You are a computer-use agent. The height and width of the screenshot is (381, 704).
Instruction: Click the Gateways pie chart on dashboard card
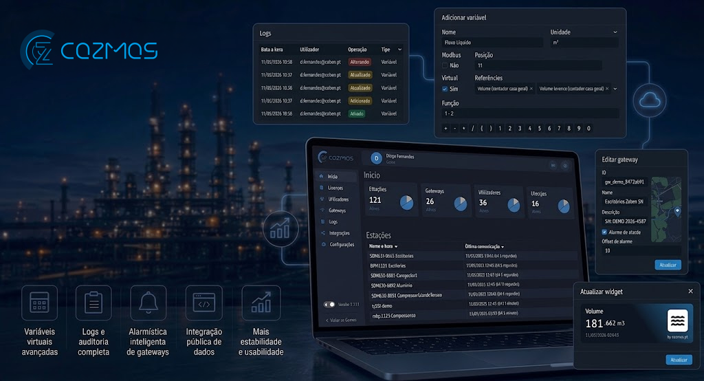[x=461, y=204]
